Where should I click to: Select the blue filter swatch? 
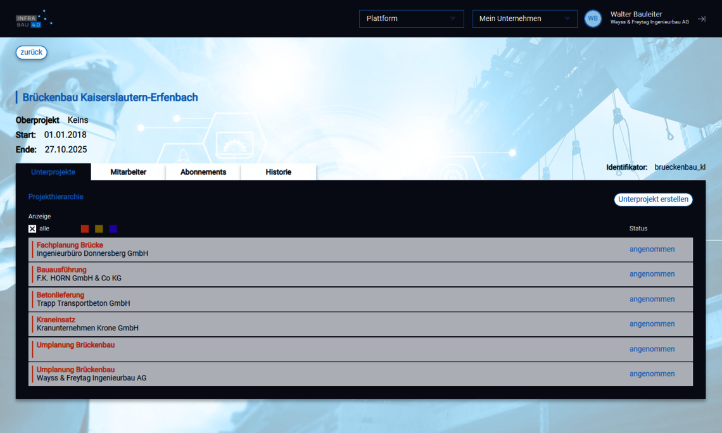113,229
